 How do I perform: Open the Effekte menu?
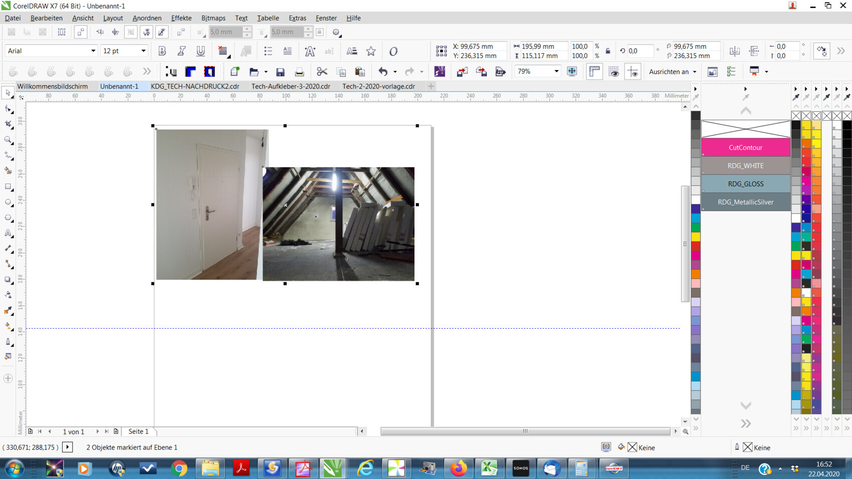[181, 18]
